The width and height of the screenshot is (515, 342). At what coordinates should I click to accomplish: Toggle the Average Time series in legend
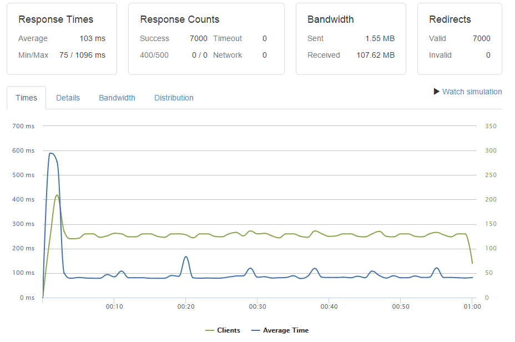(x=285, y=330)
